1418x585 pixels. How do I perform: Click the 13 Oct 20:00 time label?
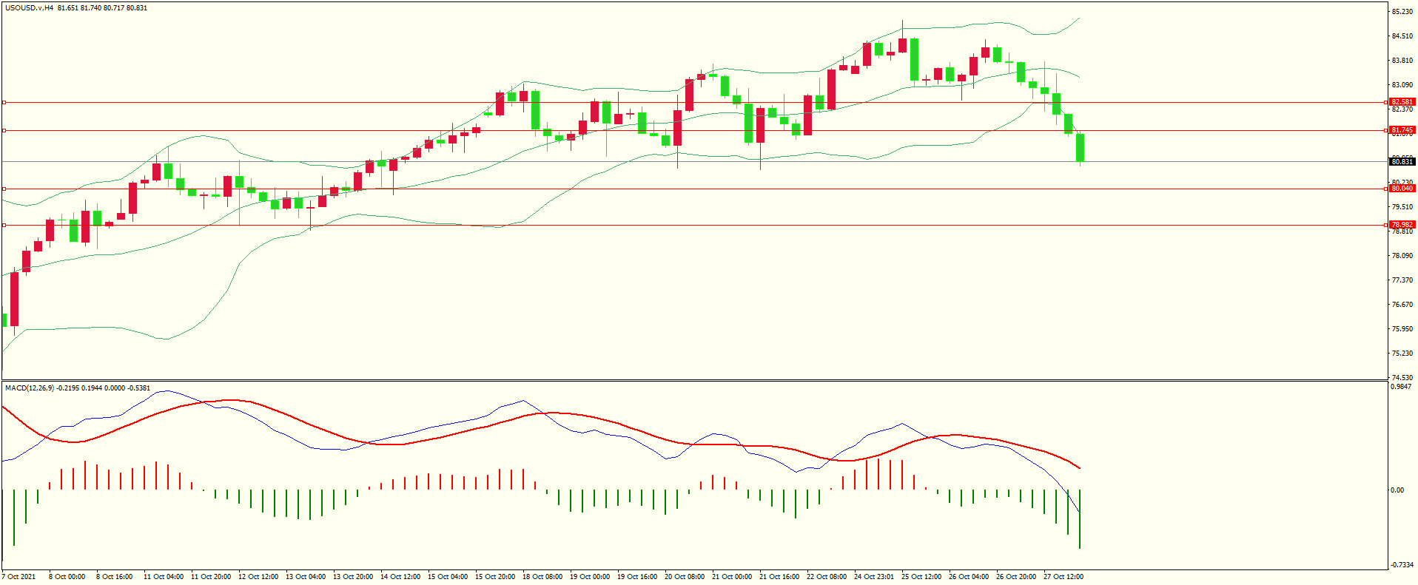point(353,577)
